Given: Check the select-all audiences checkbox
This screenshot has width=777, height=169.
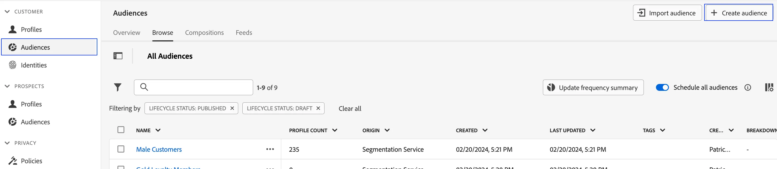Looking at the screenshot, I should coord(121,130).
